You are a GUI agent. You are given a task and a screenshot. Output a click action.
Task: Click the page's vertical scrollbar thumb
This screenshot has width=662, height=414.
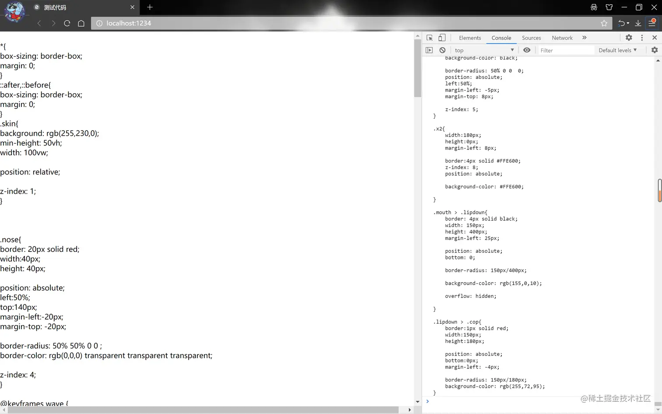pyautogui.click(x=417, y=68)
